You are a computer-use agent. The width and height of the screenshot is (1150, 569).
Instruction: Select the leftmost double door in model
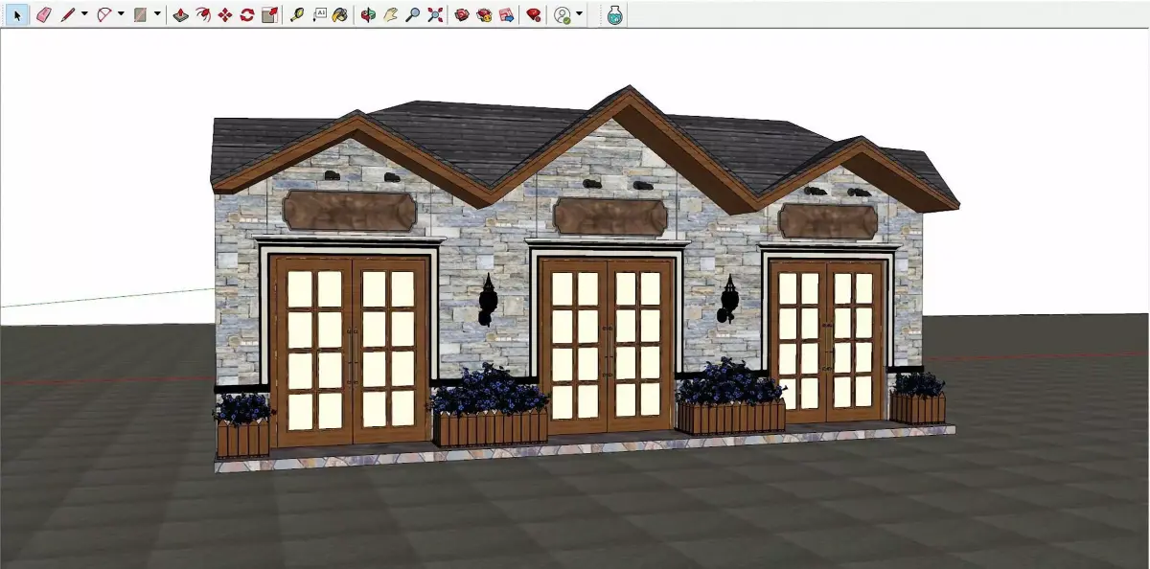click(x=351, y=351)
